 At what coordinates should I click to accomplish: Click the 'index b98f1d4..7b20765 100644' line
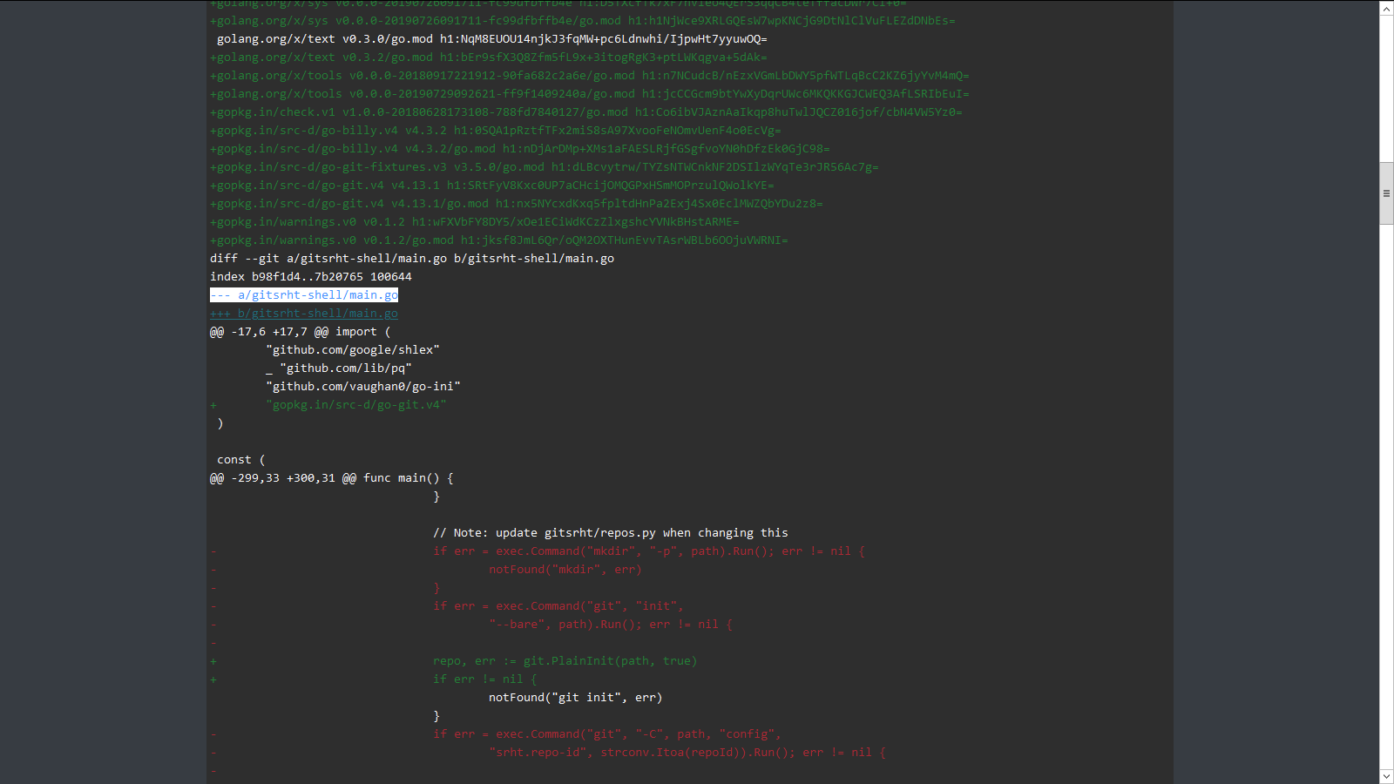point(310,277)
